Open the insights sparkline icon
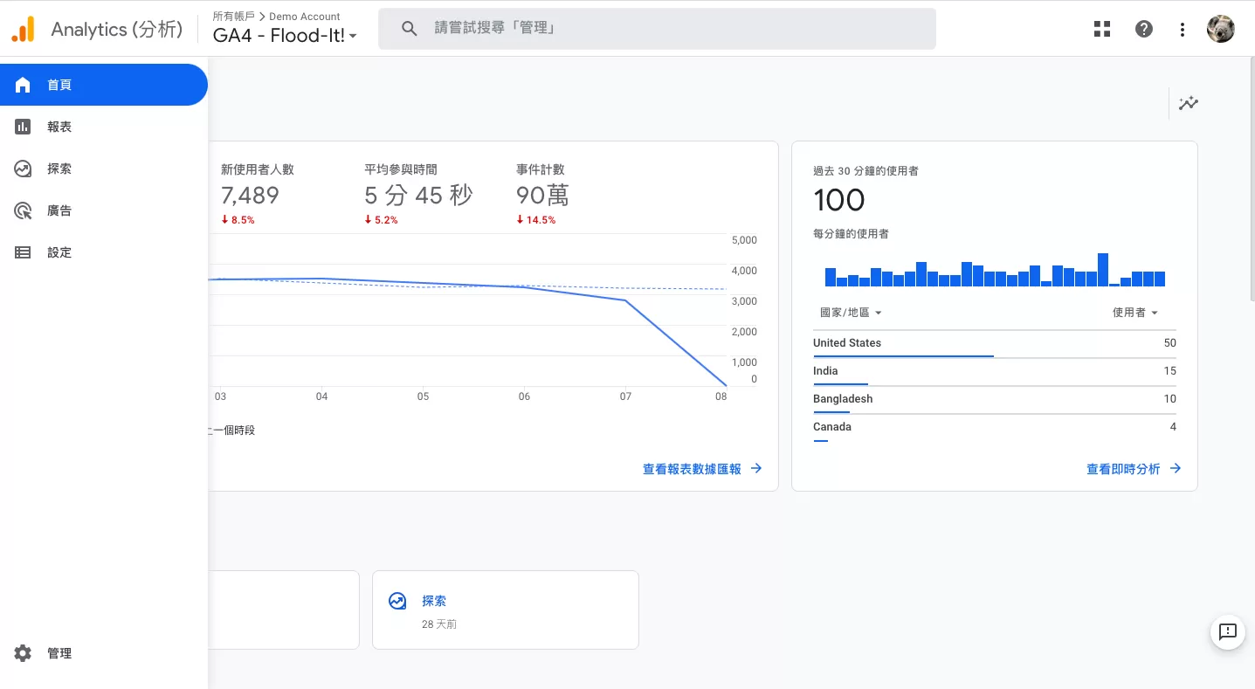 (x=1189, y=103)
